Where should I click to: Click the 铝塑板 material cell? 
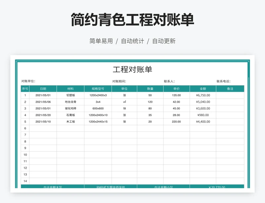coord(71,95)
